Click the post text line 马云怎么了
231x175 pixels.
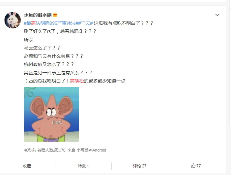pyautogui.click(x=42, y=48)
